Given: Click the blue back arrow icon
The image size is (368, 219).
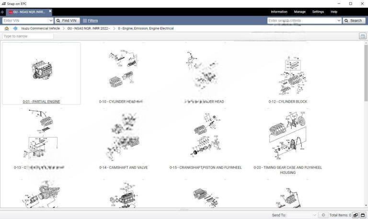Looking at the screenshot, I should [x=15, y=28].
